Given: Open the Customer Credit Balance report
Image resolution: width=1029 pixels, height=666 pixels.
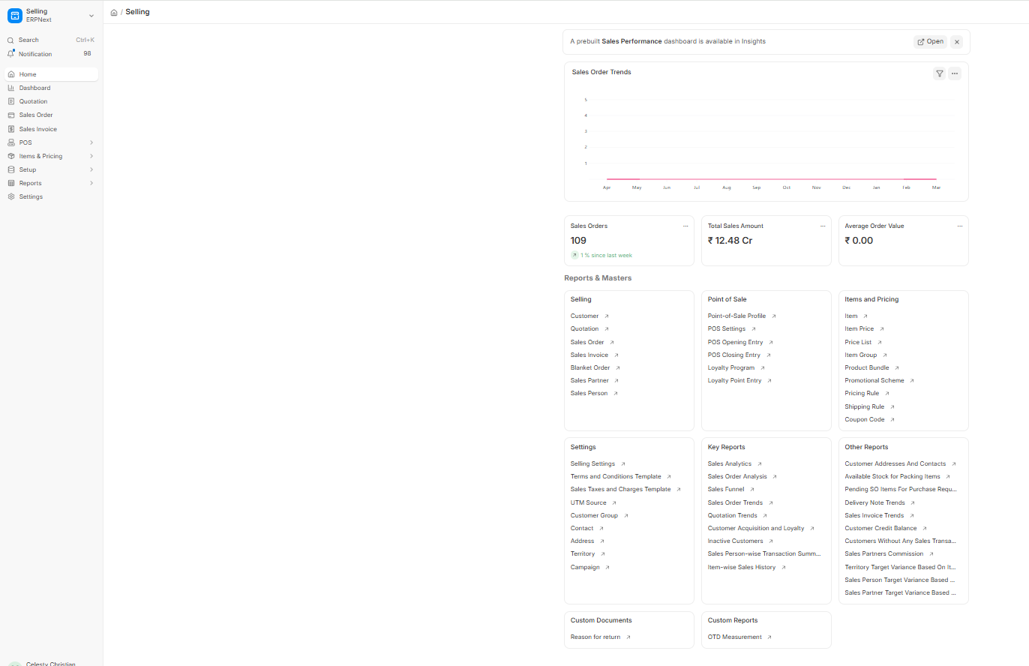Looking at the screenshot, I should click(881, 529).
